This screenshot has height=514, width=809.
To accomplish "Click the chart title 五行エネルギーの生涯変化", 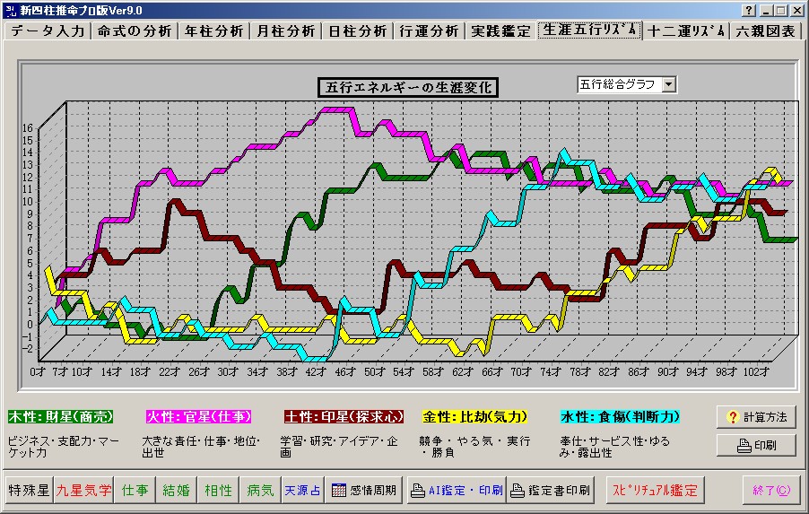I will (x=408, y=87).
